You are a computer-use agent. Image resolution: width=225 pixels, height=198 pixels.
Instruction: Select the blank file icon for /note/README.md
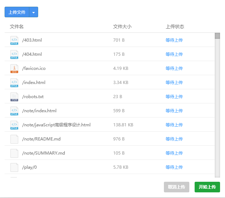coord(14,139)
